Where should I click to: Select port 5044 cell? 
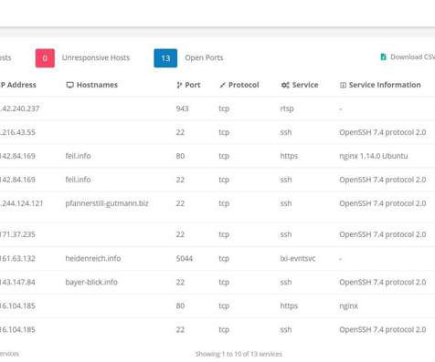pyautogui.click(x=185, y=258)
